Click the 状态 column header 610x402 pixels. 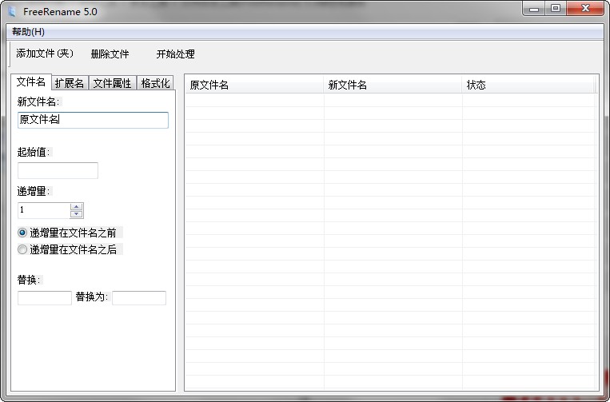pyautogui.click(x=528, y=85)
